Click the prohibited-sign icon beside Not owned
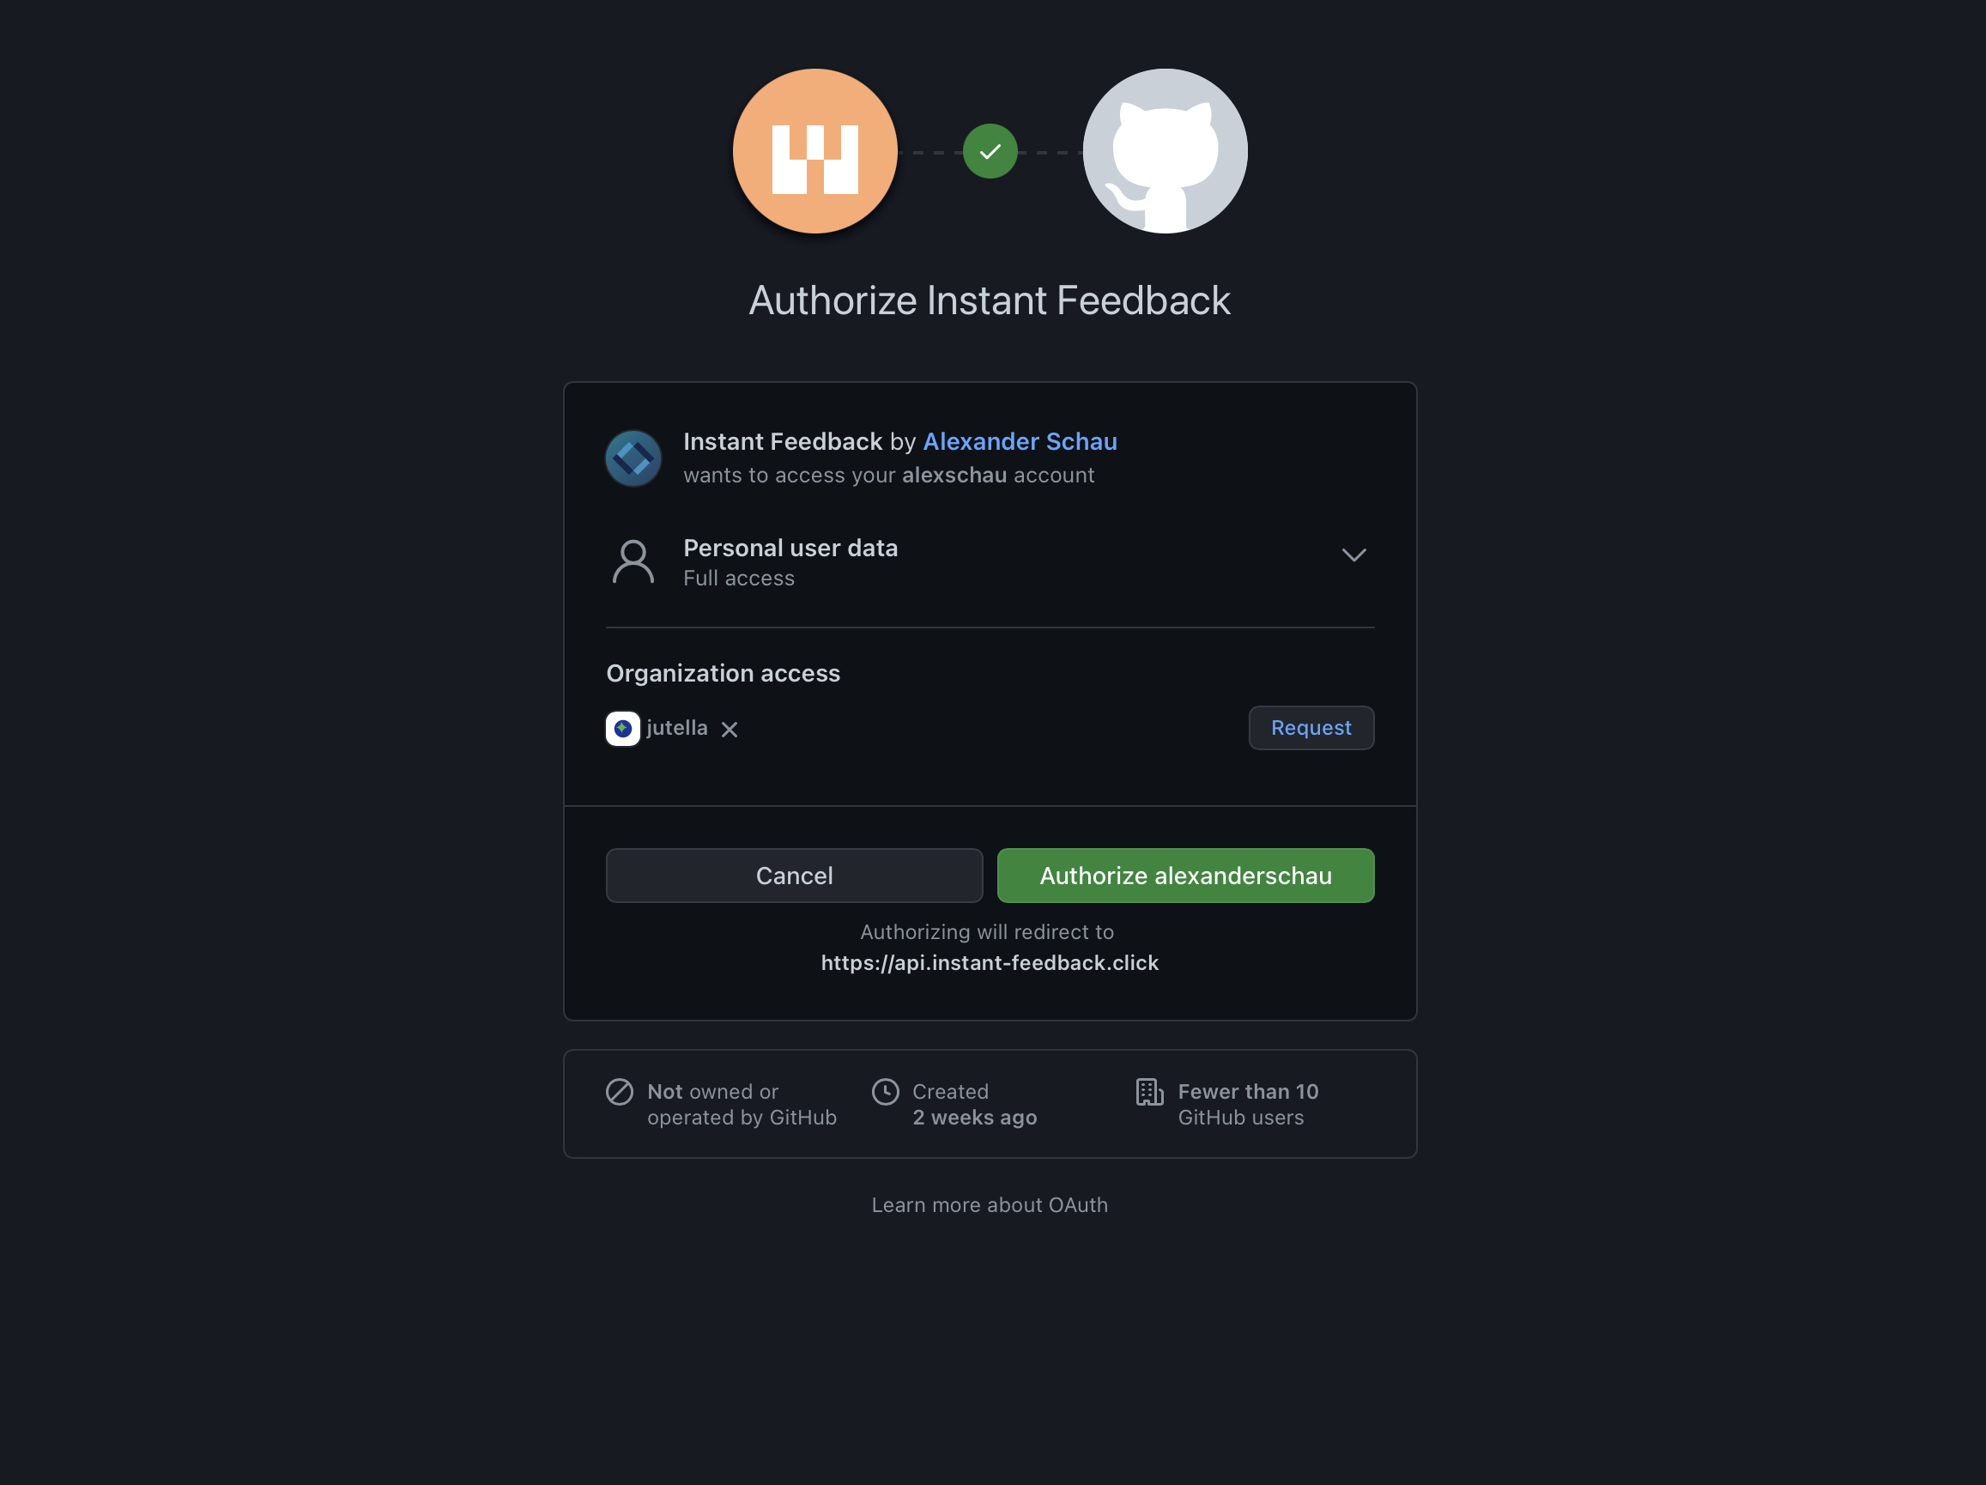 pyautogui.click(x=618, y=1092)
